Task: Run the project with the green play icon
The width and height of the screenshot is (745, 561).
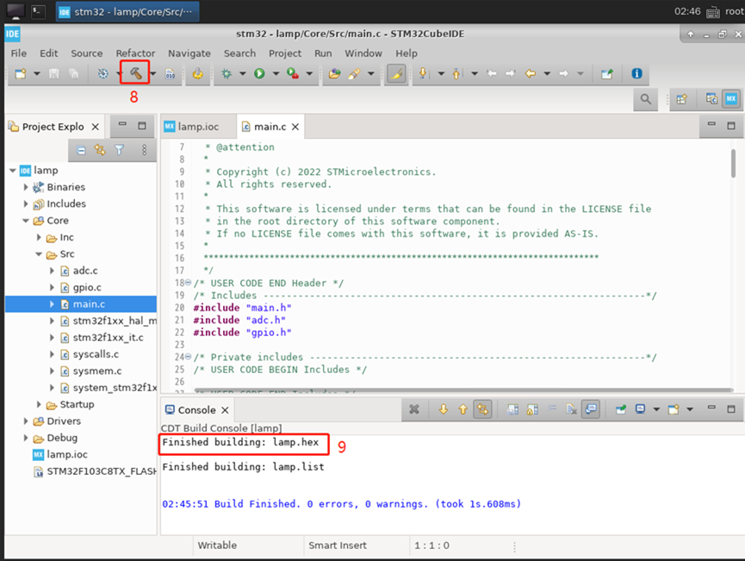Action: click(259, 74)
